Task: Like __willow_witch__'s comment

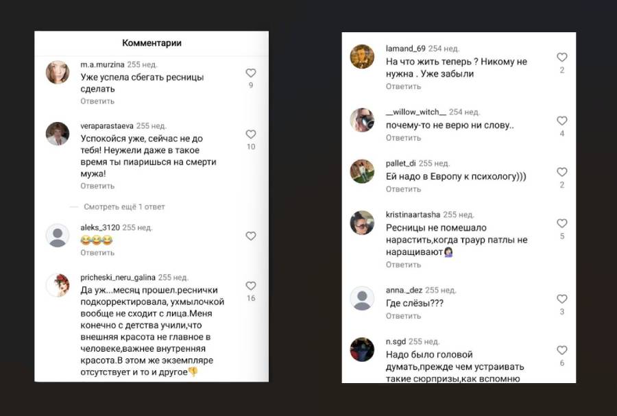Action: pos(562,121)
